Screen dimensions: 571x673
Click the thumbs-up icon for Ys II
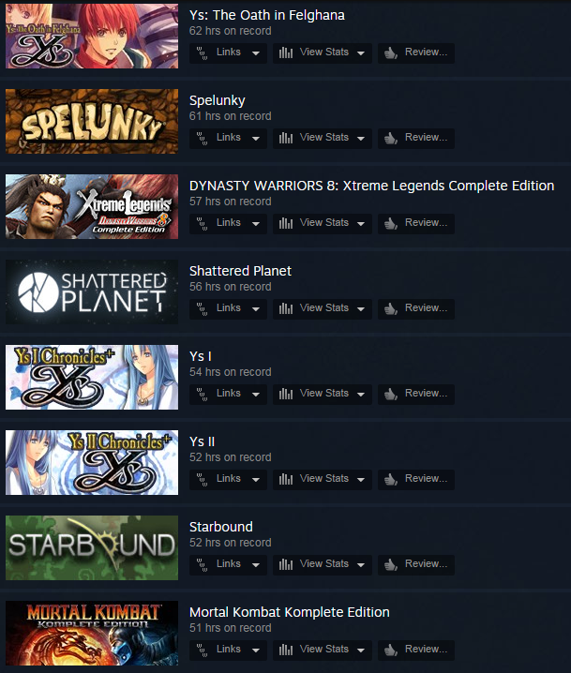click(x=391, y=479)
